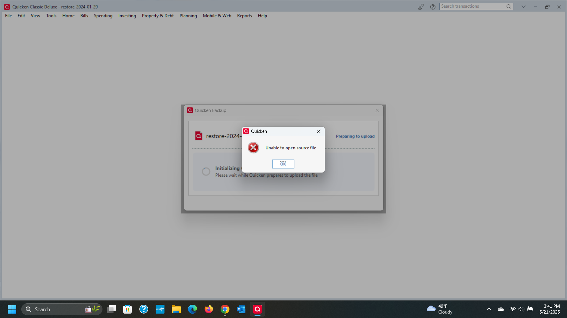
Task: Click the battery tray icon
Action: pos(530,309)
